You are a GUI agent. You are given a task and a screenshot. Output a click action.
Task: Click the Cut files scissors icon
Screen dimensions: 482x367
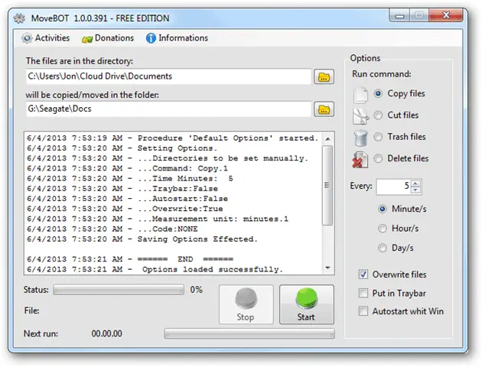(x=360, y=116)
